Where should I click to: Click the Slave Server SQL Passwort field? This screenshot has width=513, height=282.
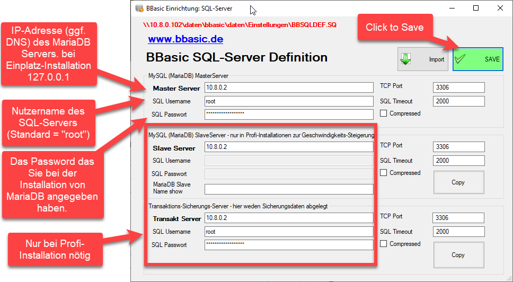(x=289, y=174)
